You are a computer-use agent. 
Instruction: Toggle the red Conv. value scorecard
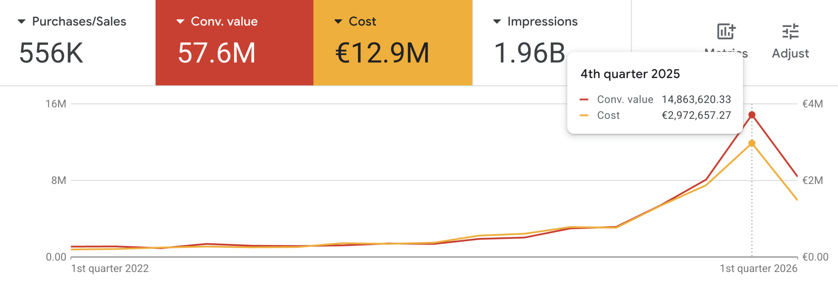pyautogui.click(x=234, y=43)
